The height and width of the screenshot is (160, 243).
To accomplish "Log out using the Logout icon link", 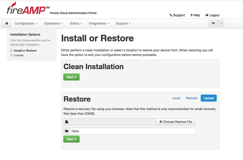I will [212, 15].
